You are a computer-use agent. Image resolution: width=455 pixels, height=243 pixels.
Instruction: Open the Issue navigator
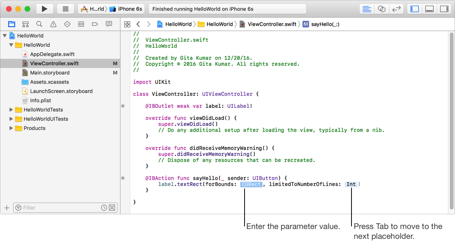point(53,24)
